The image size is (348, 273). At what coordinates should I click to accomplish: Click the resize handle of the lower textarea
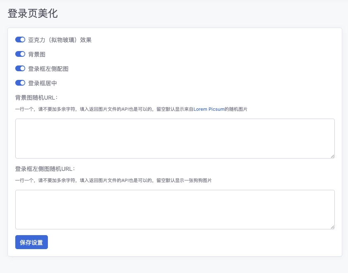[x=333, y=226]
